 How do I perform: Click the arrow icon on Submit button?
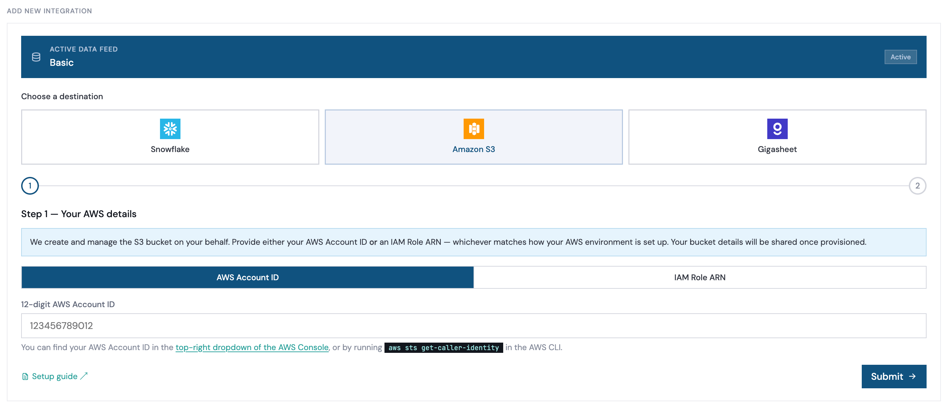912,376
